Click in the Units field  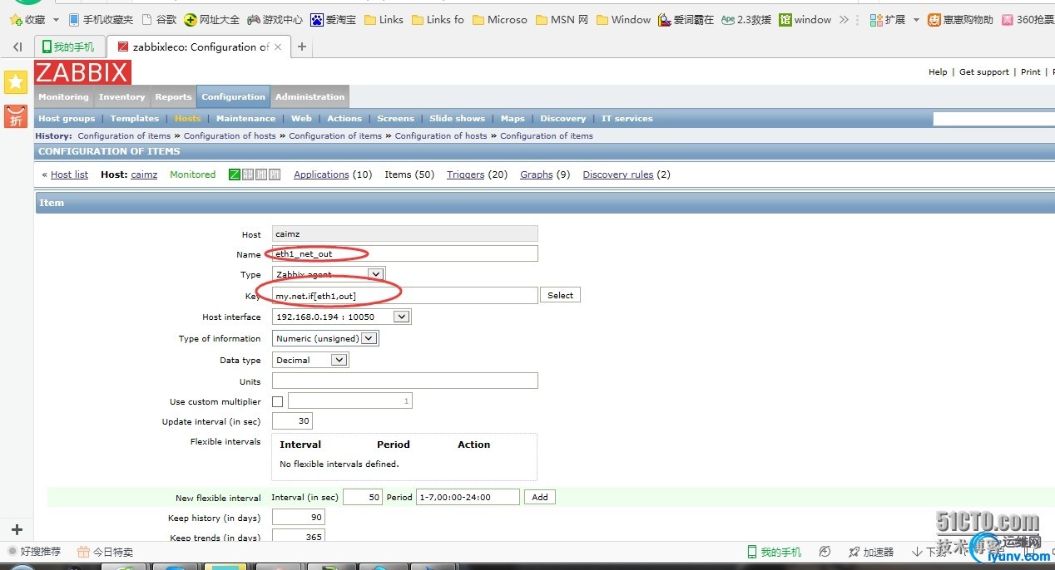coord(405,381)
